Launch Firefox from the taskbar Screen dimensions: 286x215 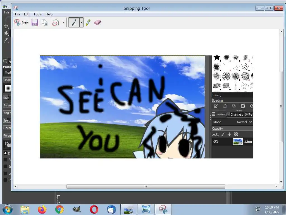point(42,209)
